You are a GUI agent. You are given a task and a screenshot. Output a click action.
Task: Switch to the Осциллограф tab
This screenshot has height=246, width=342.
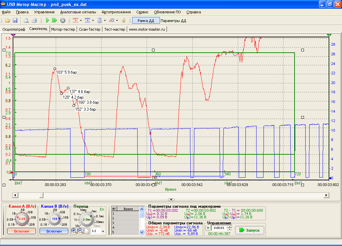[x=14, y=29]
